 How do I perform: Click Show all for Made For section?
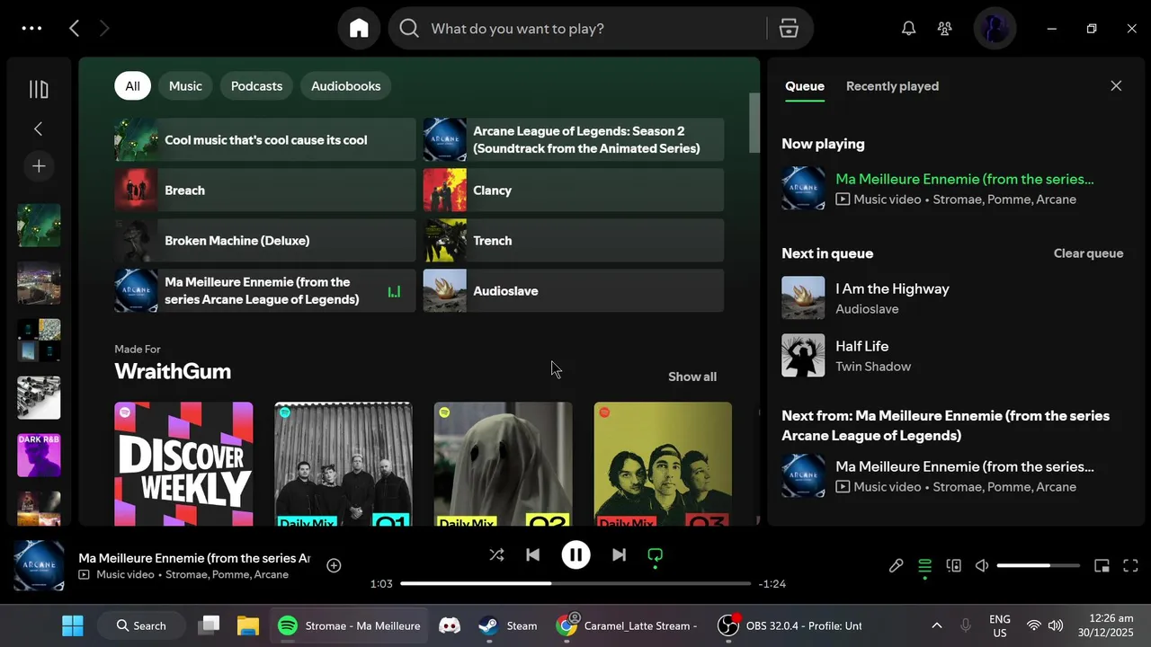click(692, 377)
